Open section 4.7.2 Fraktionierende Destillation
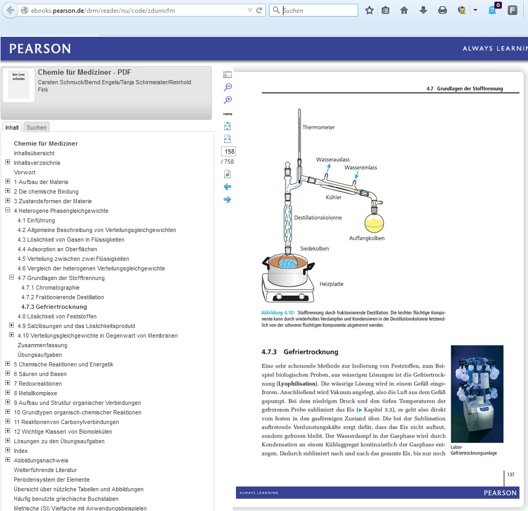This screenshot has height=511, width=528. 62,297
